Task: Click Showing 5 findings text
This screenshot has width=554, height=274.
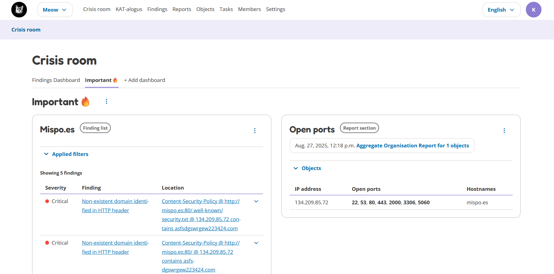Action: tap(61, 173)
